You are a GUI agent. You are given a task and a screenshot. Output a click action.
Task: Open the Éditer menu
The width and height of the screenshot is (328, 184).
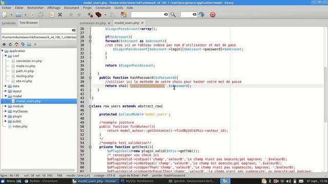click(19, 8)
